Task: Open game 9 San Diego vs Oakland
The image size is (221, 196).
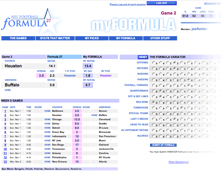Action: [5, 145]
